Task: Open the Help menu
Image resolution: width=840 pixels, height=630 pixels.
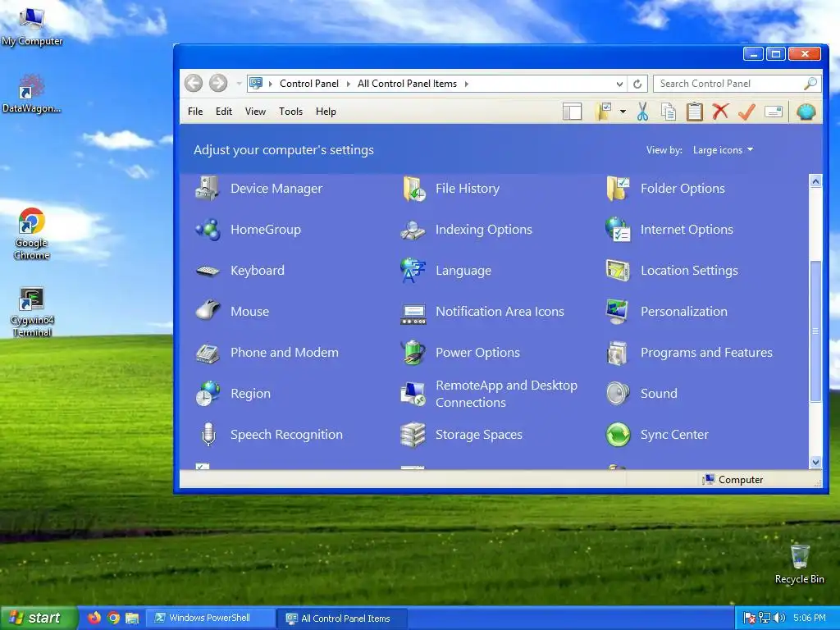Action: [326, 112]
